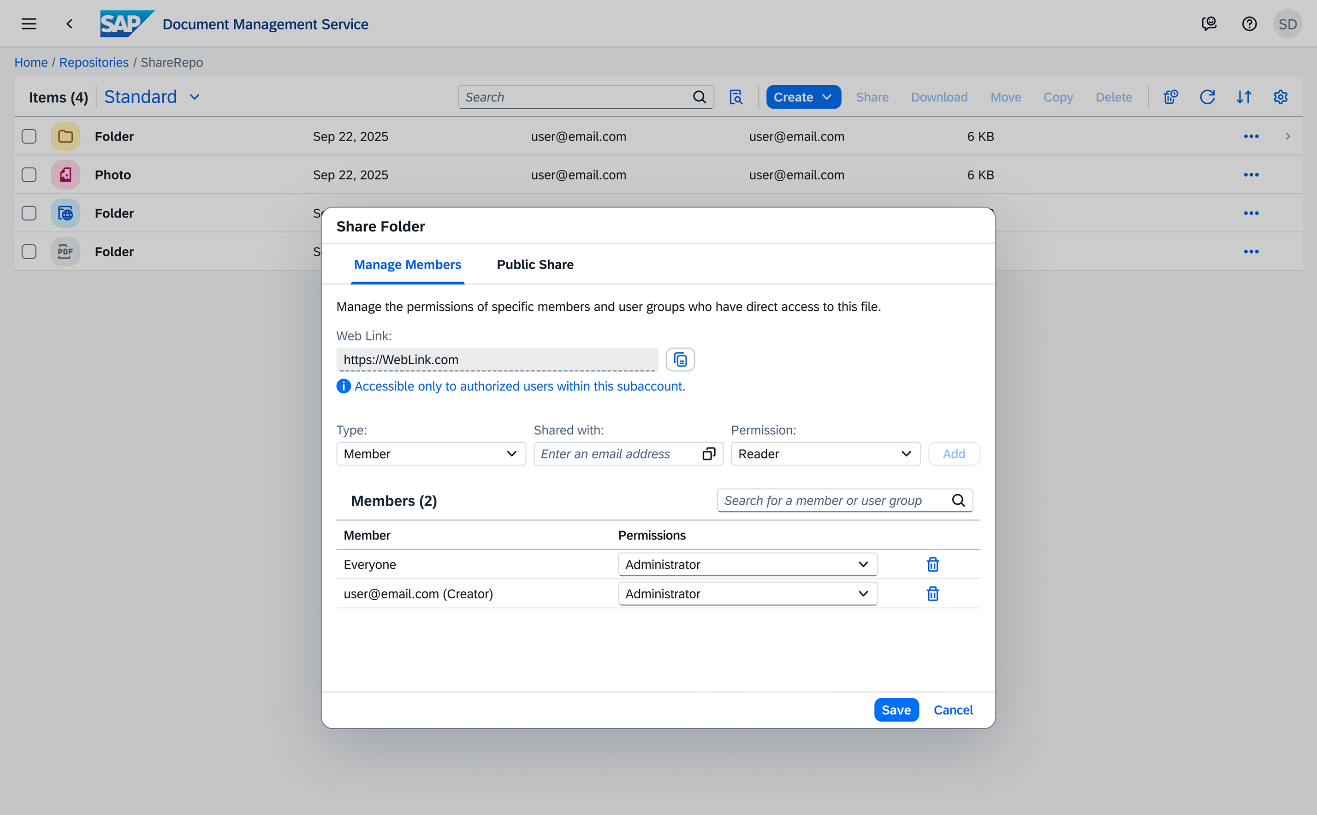Open the advanced document search icon
This screenshot has height=815, width=1317.
736,97
